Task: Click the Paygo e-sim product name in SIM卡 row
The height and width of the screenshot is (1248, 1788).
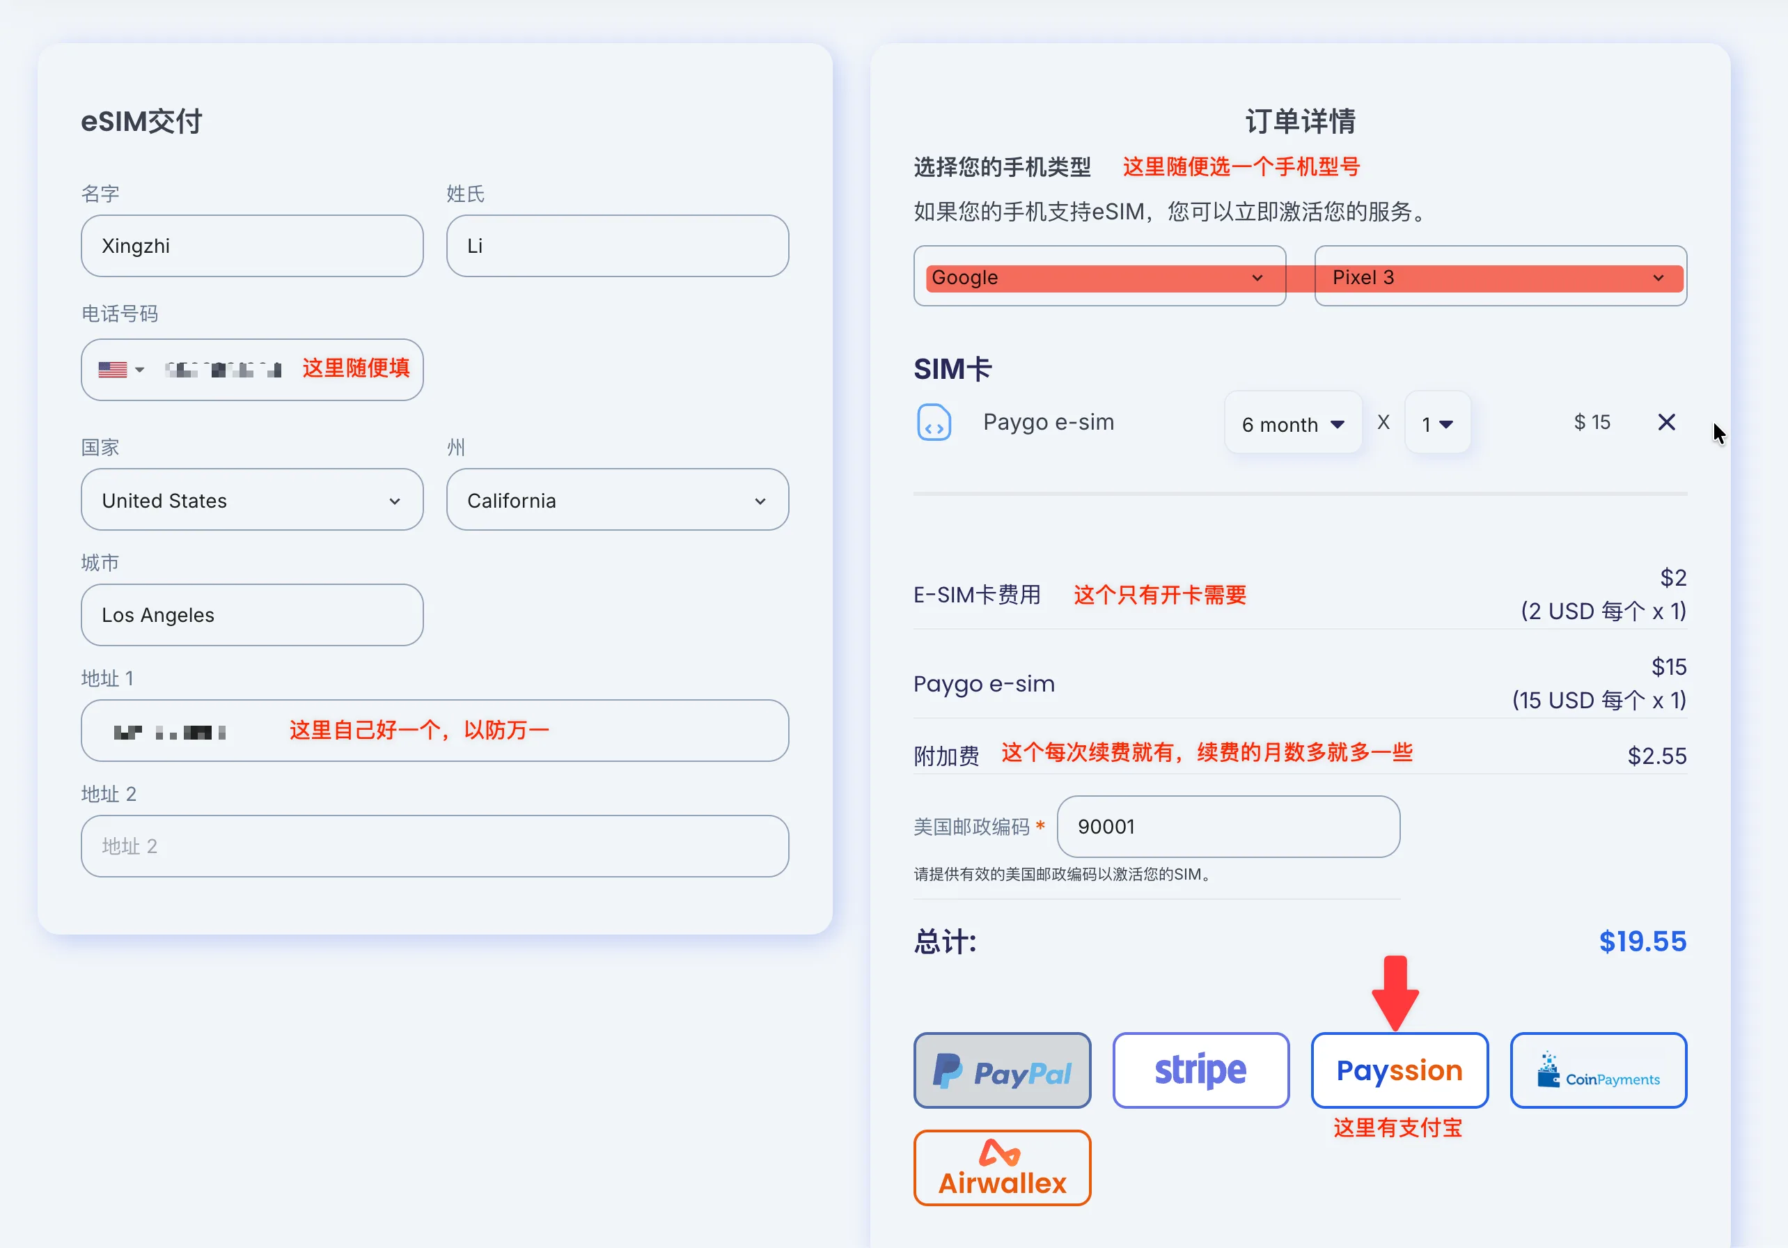Action: point(1048,422)
